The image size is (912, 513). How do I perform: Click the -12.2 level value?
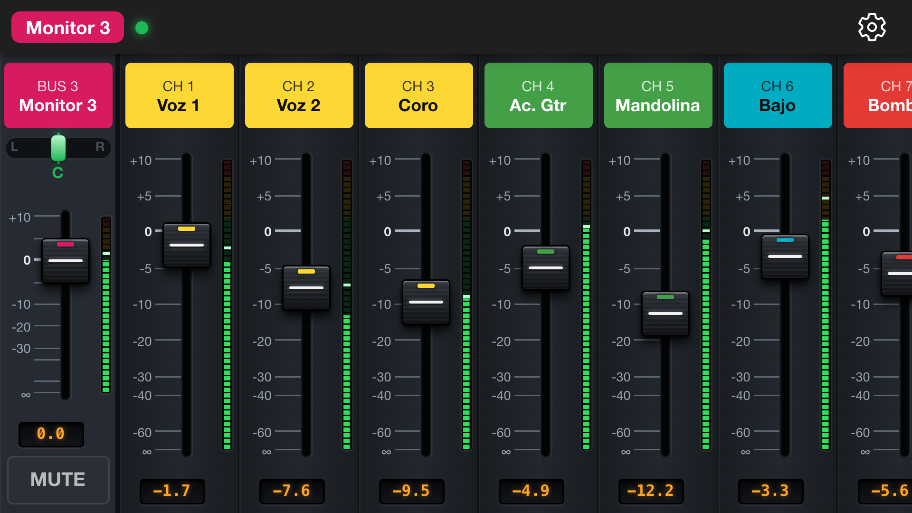[651, 491]
